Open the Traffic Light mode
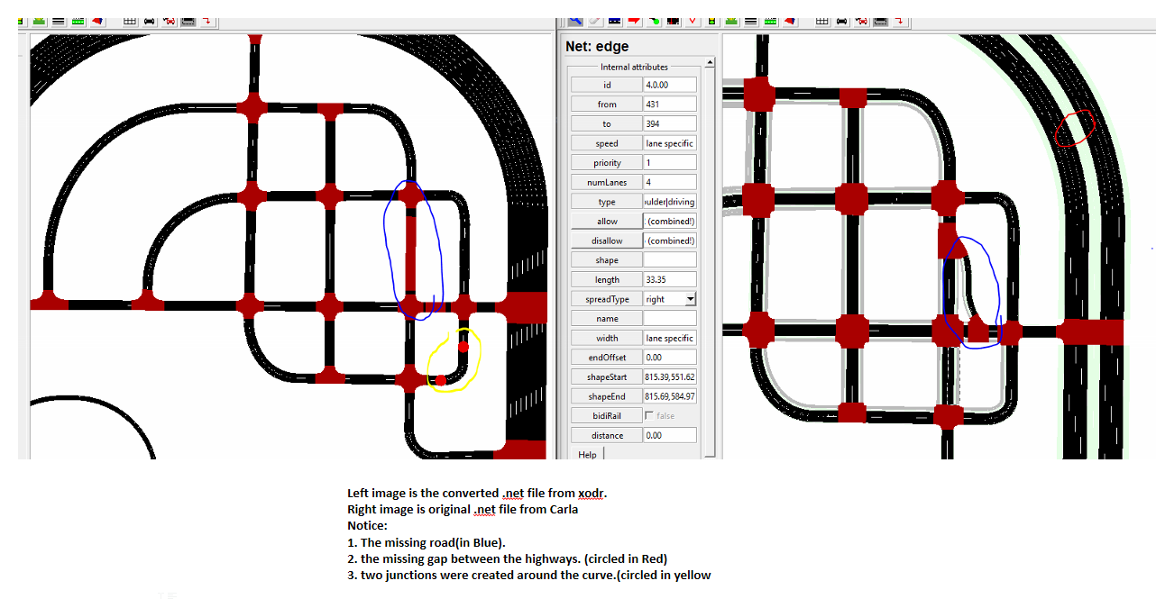 (x=710, y=21)
